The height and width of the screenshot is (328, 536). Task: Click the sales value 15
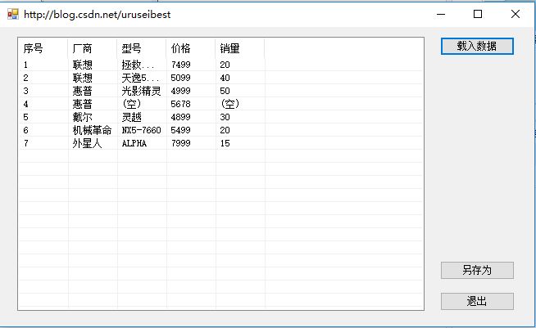click(225, 143)
